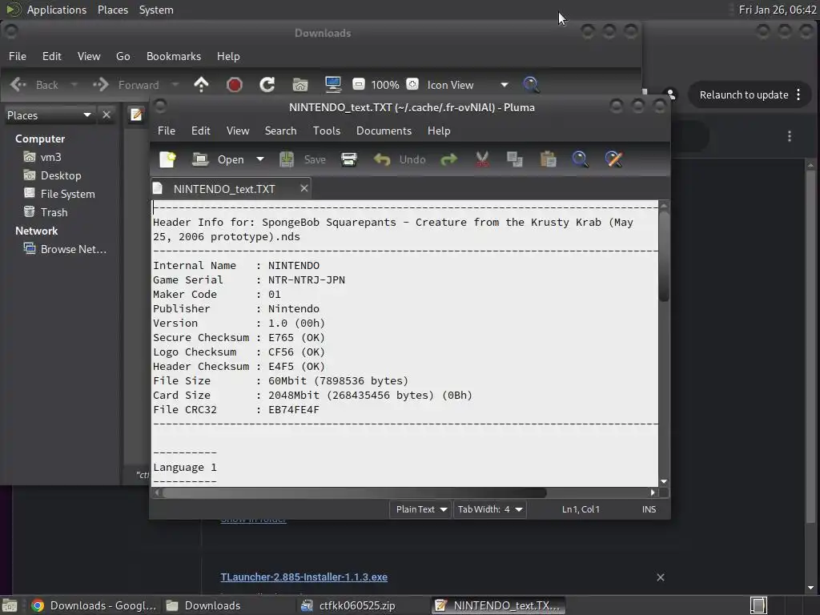Click the horizontal scroll right arrow in Pluma
Image resolution: width=820 pixels, height=615 pixels.
coord(653,492)
